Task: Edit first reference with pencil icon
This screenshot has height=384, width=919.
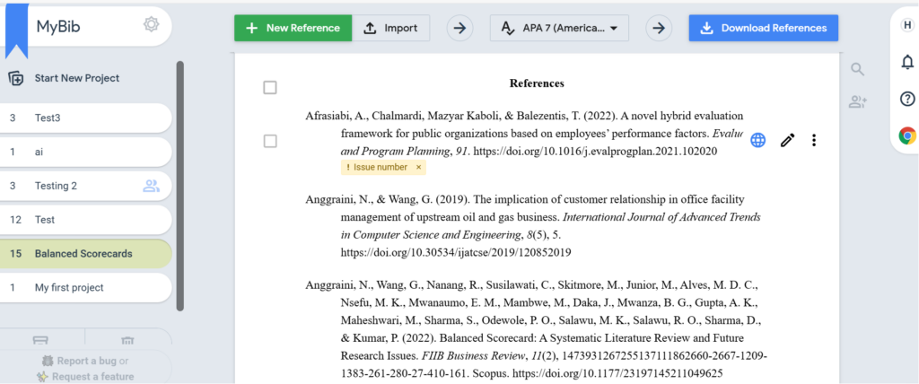Action: 787,140
